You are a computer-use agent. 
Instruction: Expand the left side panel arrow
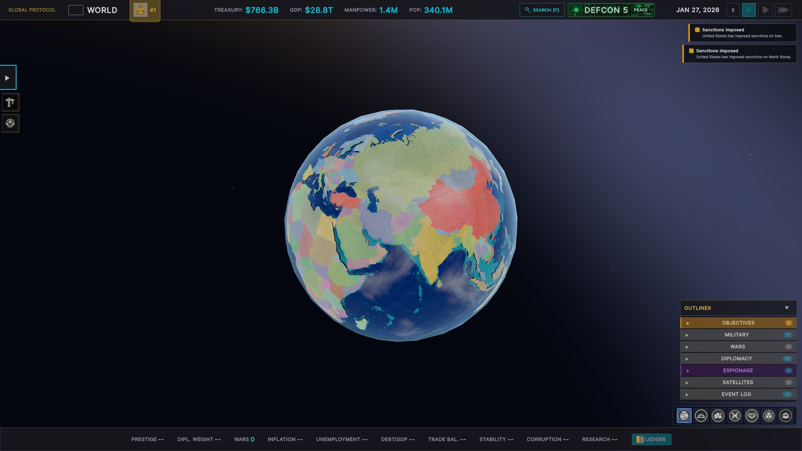[8, 78]
